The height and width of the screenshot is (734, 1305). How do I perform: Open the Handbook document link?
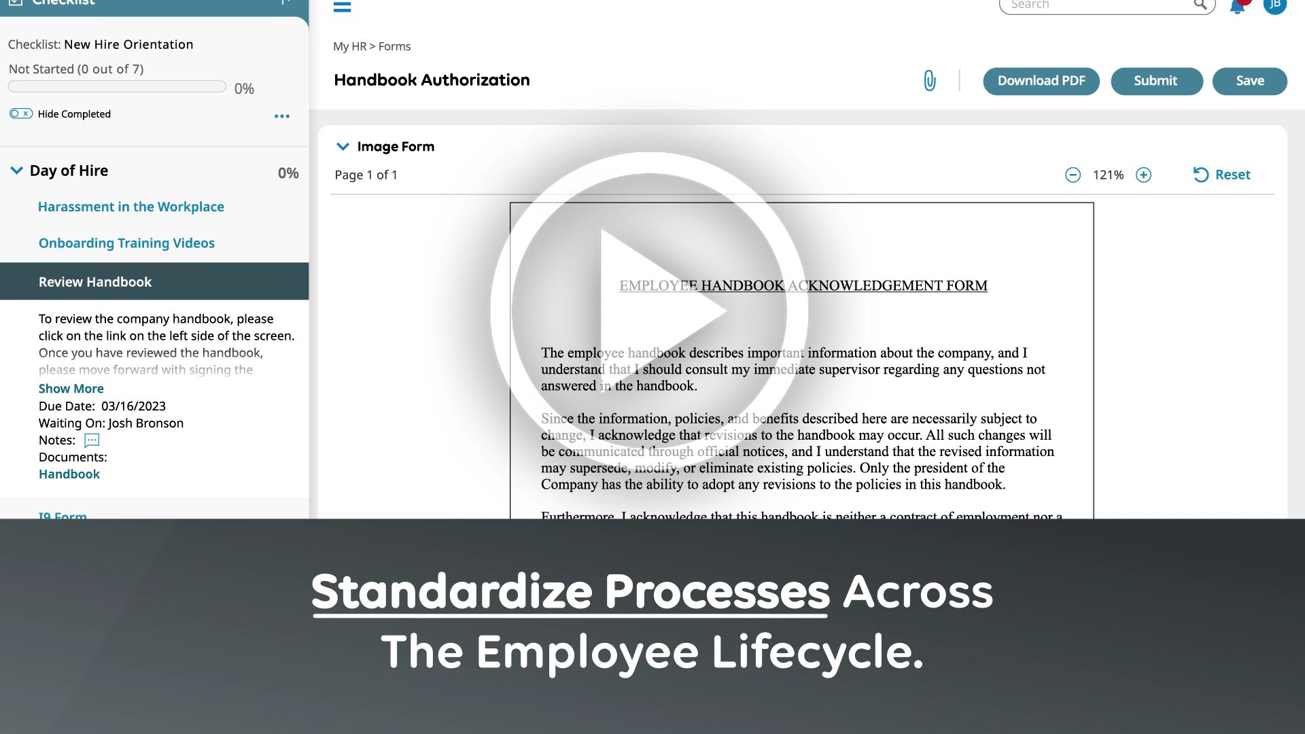point(68,473)
